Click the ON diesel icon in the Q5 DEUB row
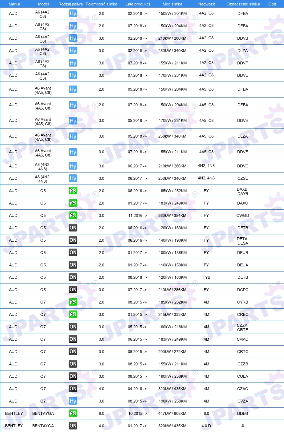Image resolution: width=284 pixels, height=432 pixels. click(x=73, y=252)
